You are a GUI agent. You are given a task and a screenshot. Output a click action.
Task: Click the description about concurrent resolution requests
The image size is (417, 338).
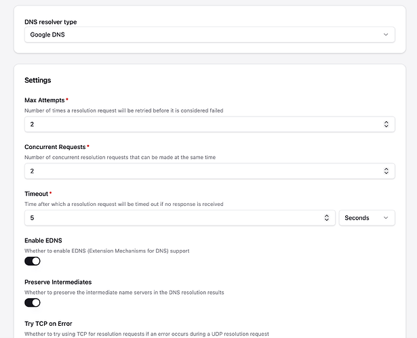point(120,157)
